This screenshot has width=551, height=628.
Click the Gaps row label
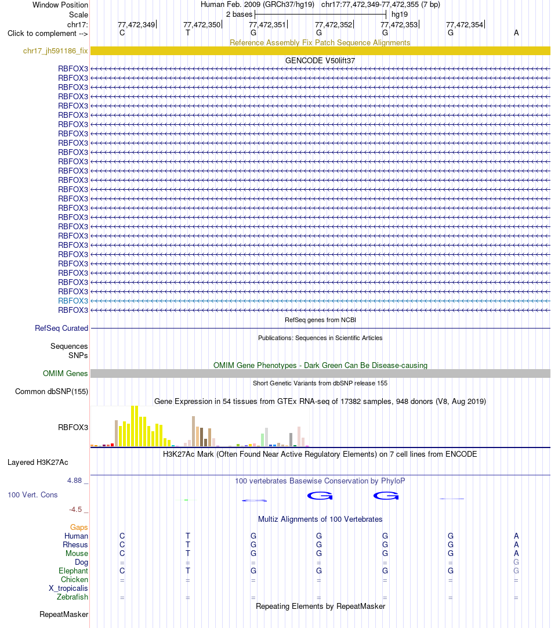[x=79, y=528]
